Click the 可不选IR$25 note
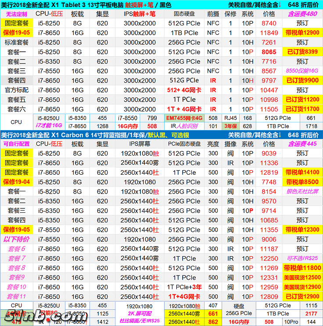 (x=302, y=258)
